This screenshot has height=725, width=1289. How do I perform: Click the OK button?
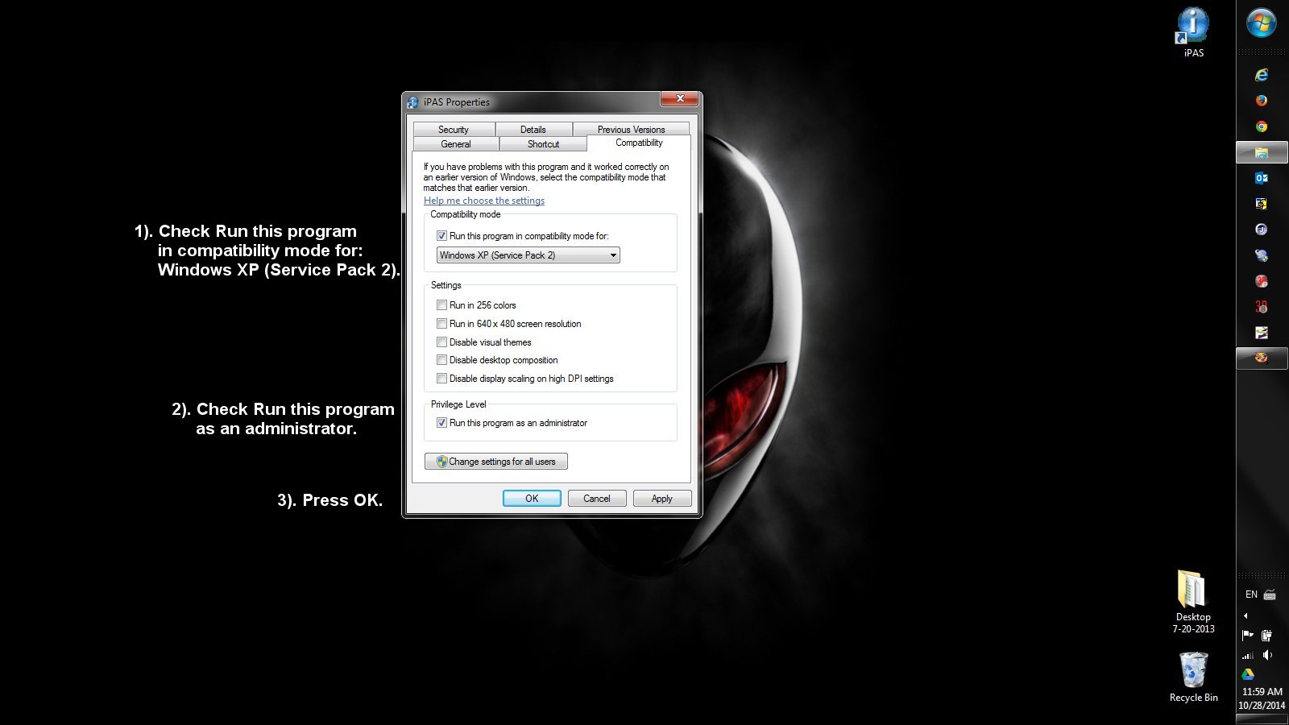[532, 499]
